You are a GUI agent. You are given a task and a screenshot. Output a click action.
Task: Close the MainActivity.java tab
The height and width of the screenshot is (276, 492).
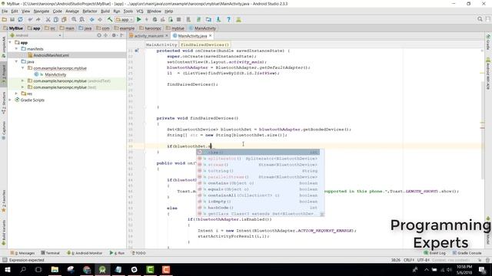[211, 36]
